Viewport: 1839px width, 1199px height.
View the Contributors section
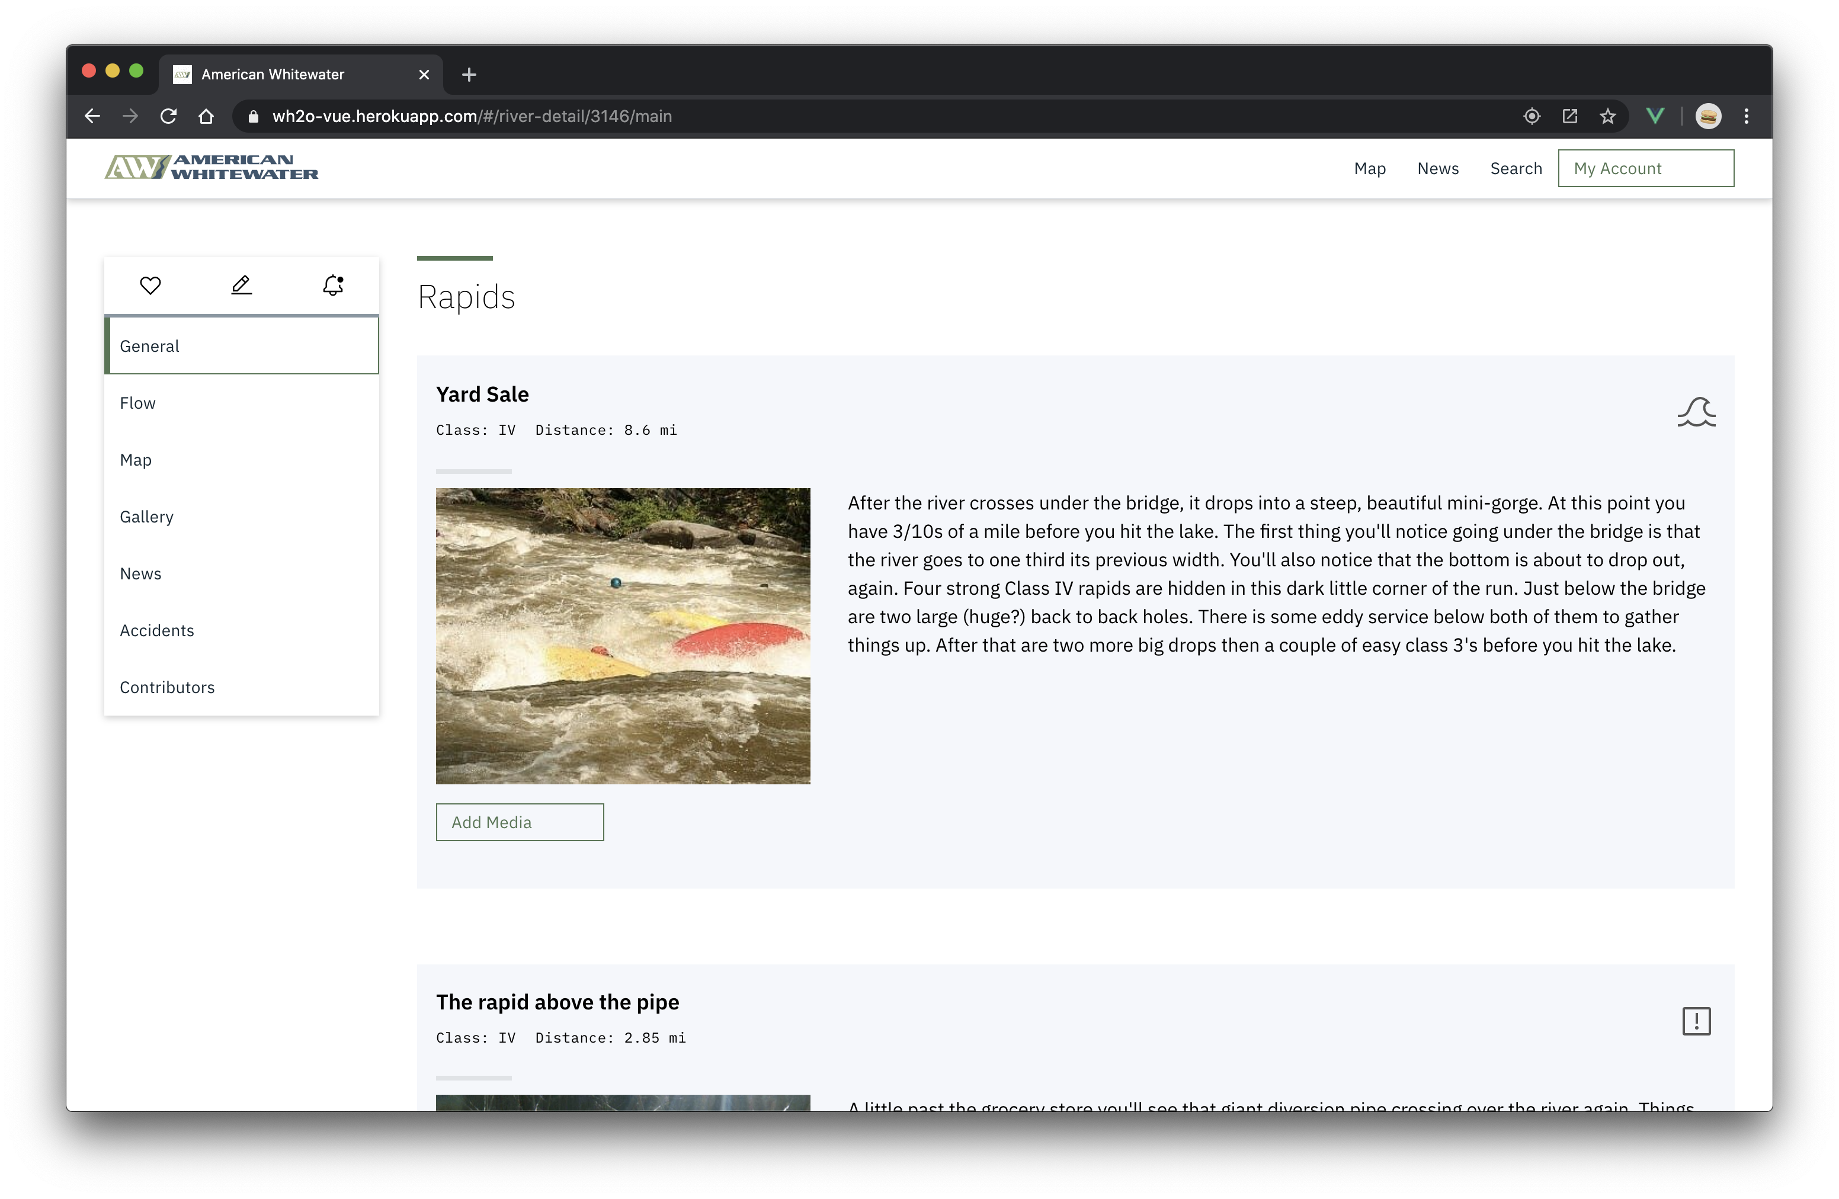point(241,687)
